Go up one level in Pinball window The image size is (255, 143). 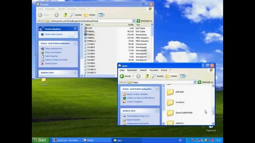pyautogui.click(x=65, y=15)
